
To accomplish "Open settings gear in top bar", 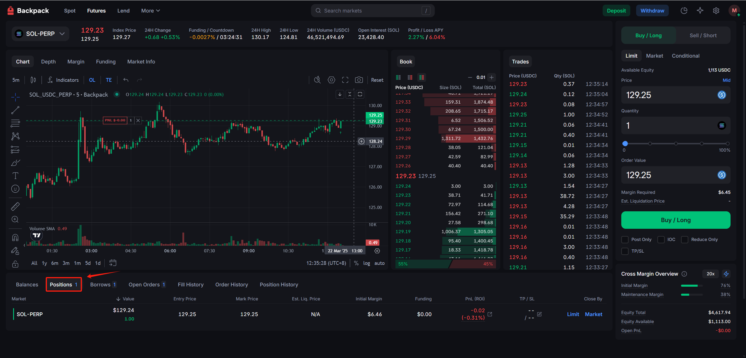I will [x=716, y=11].
